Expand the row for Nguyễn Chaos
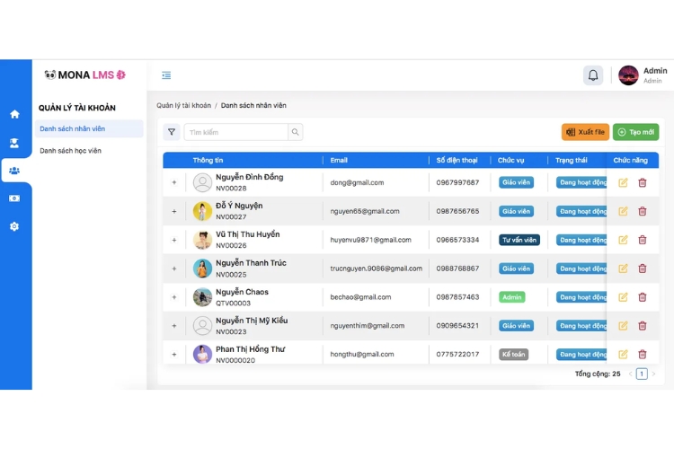The width and height of the screenshot is (674, 449). click(174, 297)
